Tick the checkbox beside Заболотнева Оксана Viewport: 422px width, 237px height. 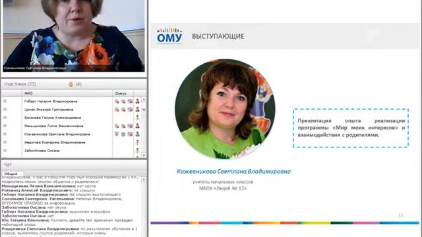tap(5, 151)
